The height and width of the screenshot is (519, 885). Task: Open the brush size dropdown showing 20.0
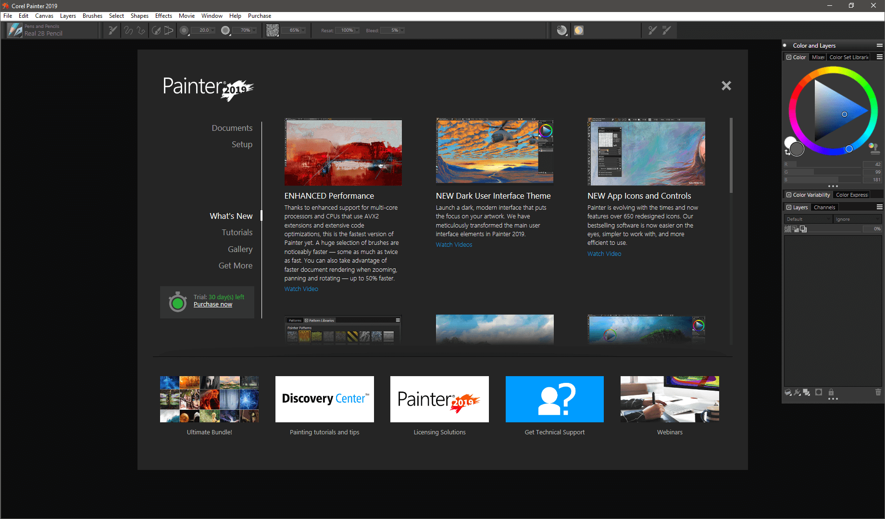coord(213,30)
